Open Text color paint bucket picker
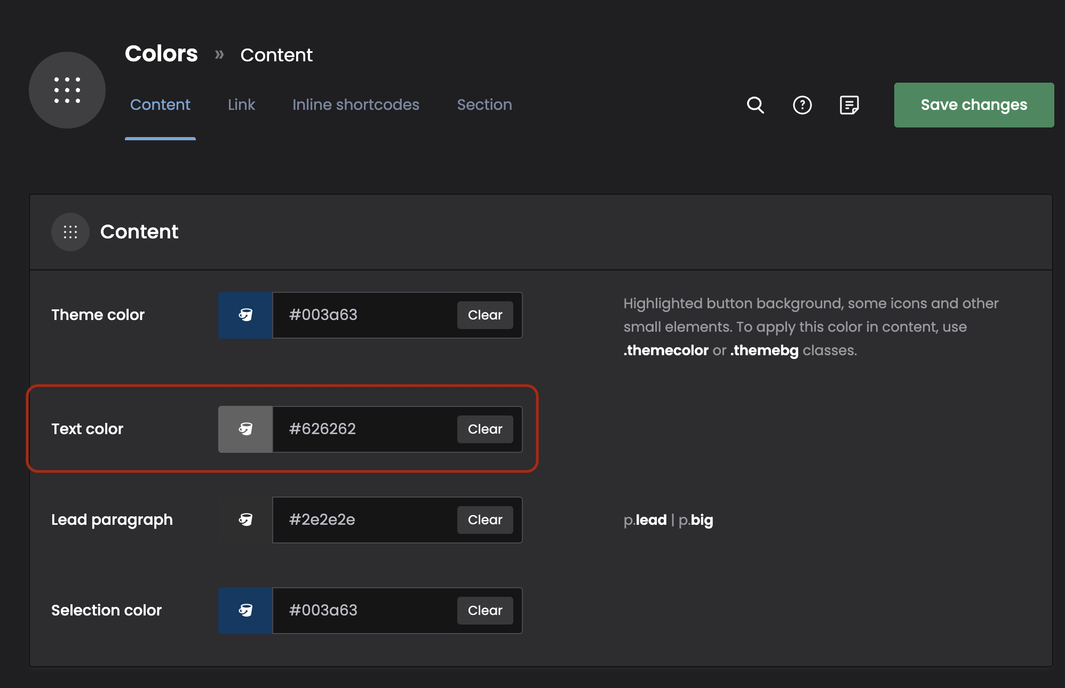 pyautogui.click(x=245, y=429)
